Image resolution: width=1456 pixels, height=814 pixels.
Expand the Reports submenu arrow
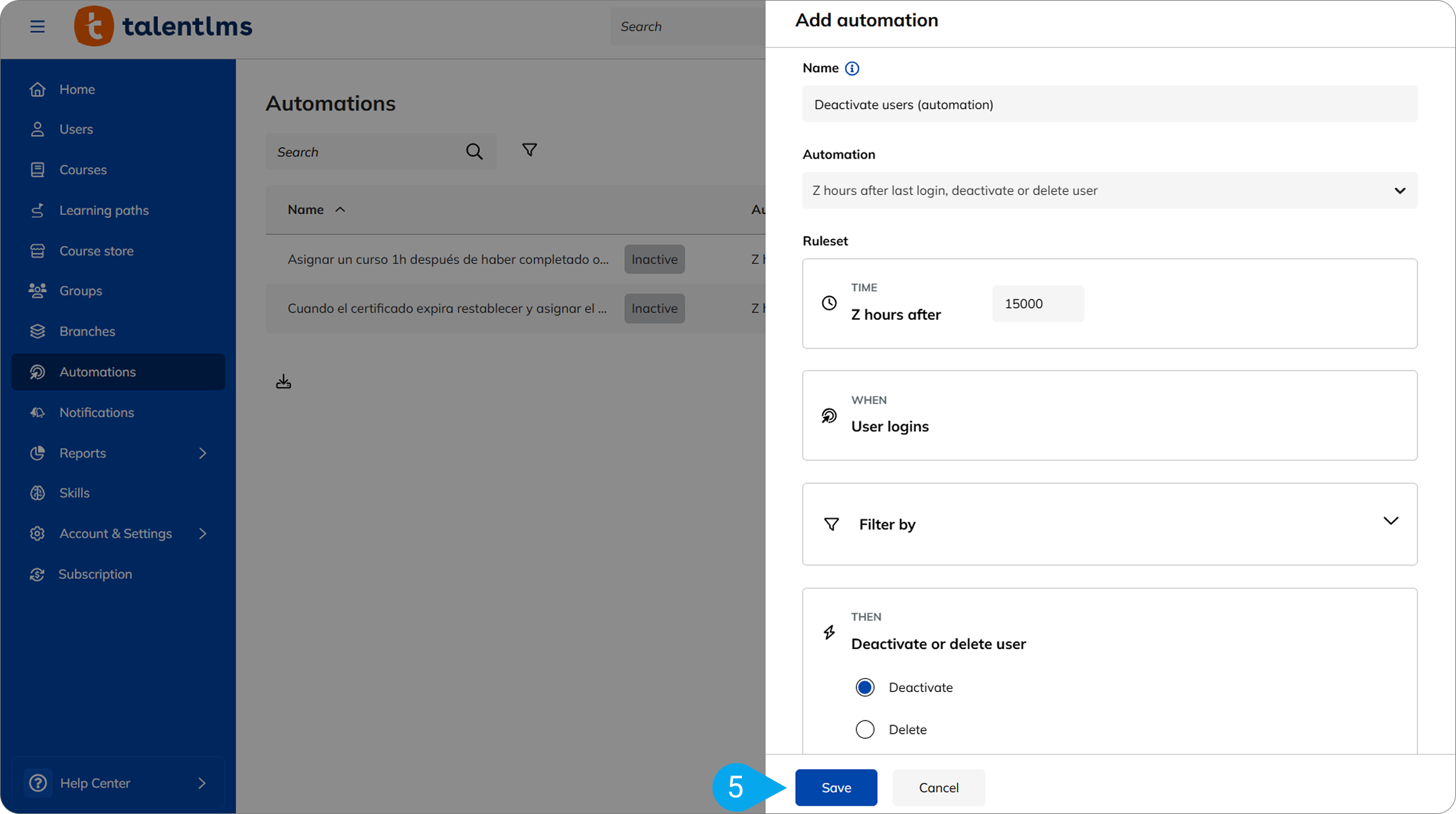[x=202, y=453]
